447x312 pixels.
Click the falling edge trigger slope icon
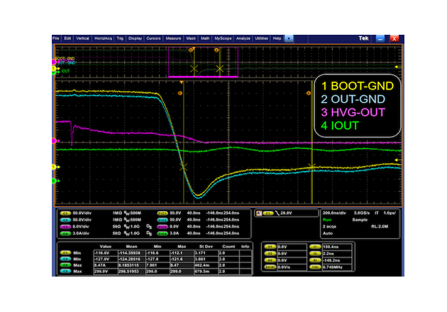coord(277,213)
